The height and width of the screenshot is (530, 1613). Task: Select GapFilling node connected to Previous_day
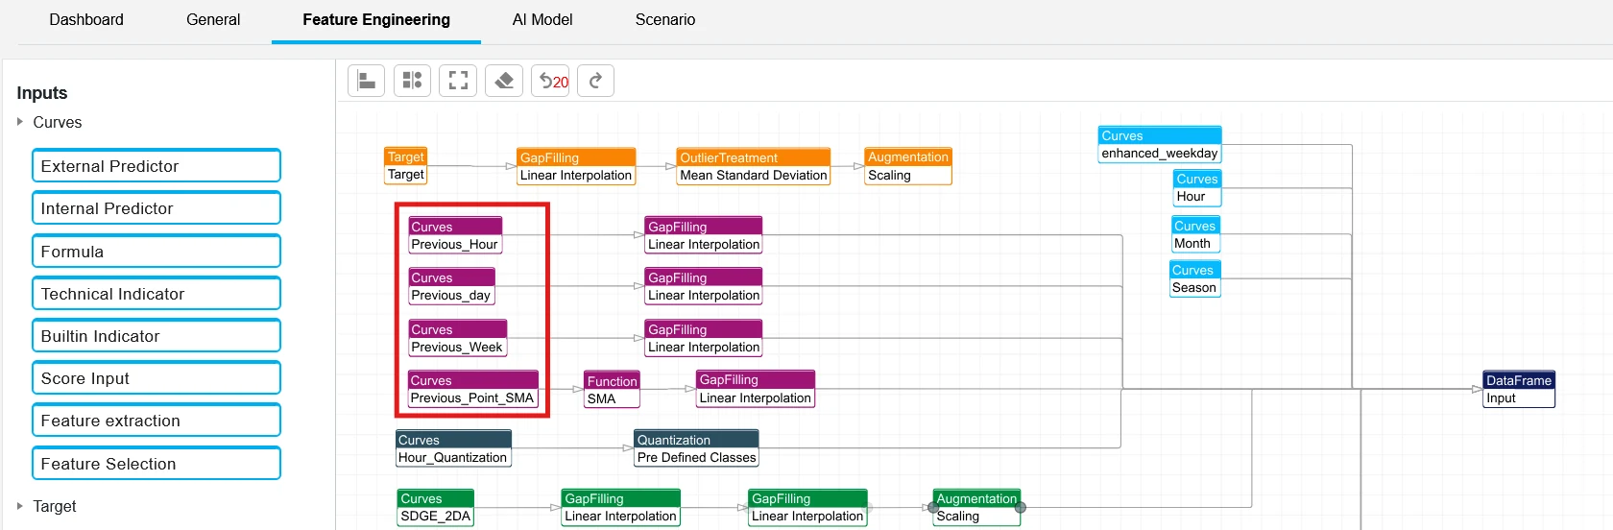point(704,286)
